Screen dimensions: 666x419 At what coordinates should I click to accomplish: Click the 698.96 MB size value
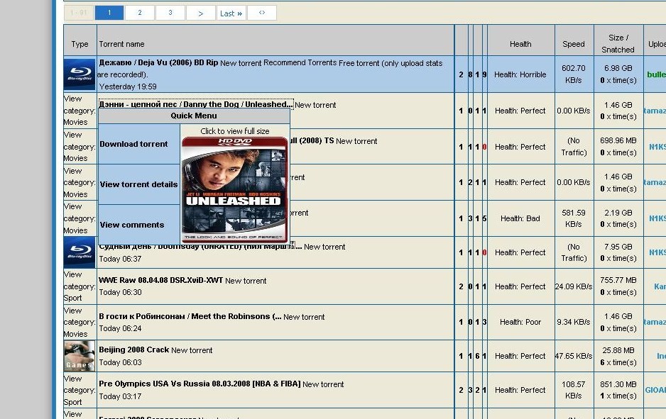pos(618,140)
